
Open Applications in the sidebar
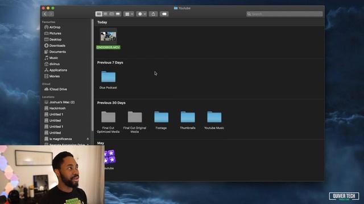click(x=56, y=70)
